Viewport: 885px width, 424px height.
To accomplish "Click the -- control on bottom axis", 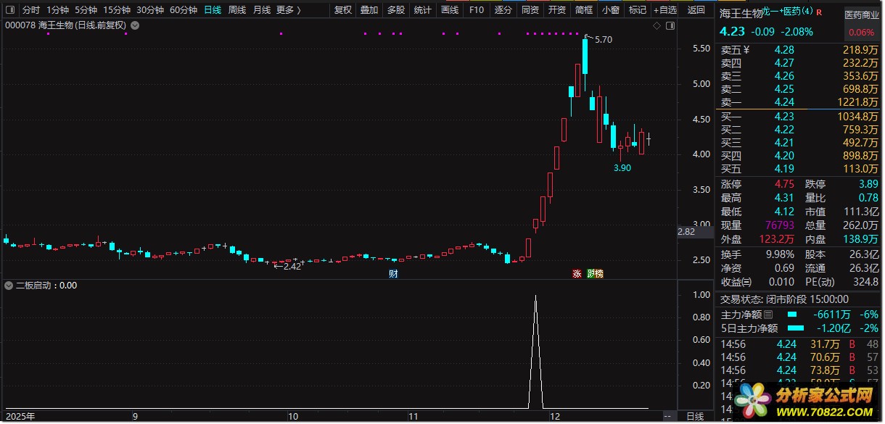I will [668, 416].
